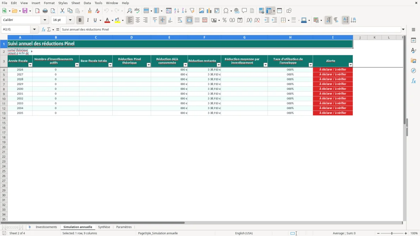Toggle bold formatting
420x236 pixels.
click(x=80, y=20)
